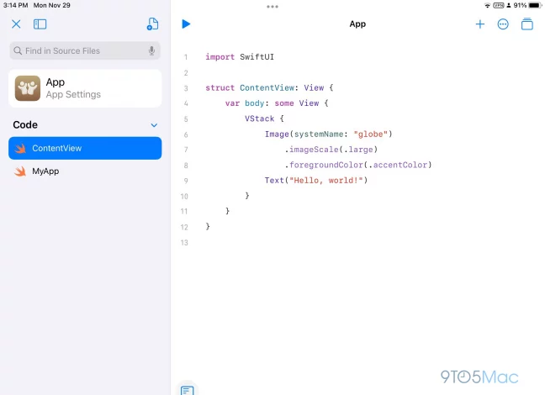Click the Swift icon beside ContentView

tap(20, 149)
